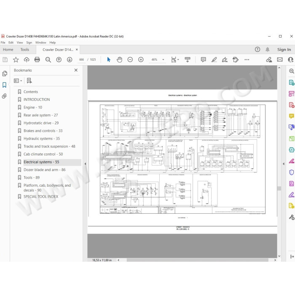
Task: Open the bookmarks options dropdown
Action: (18, 81)
